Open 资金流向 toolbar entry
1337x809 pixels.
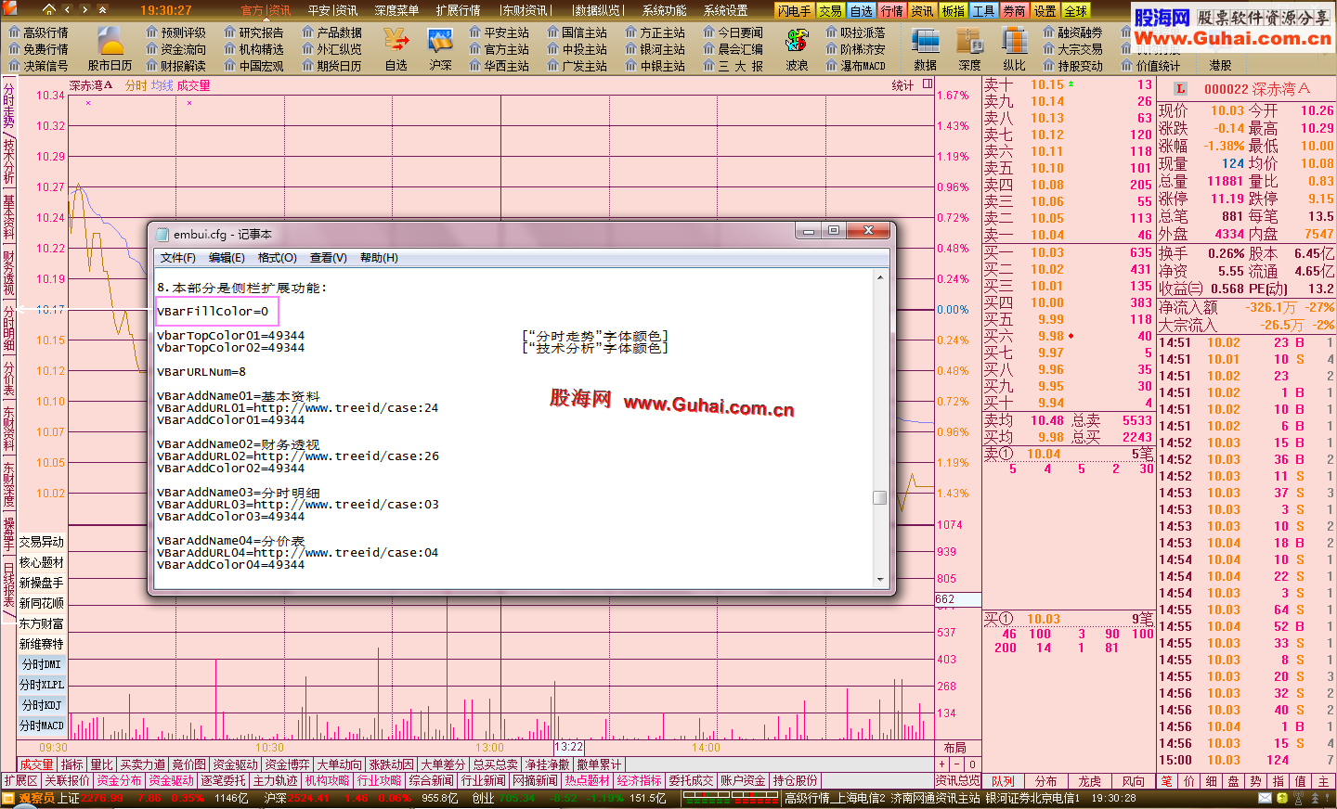(x=175, y=49)
